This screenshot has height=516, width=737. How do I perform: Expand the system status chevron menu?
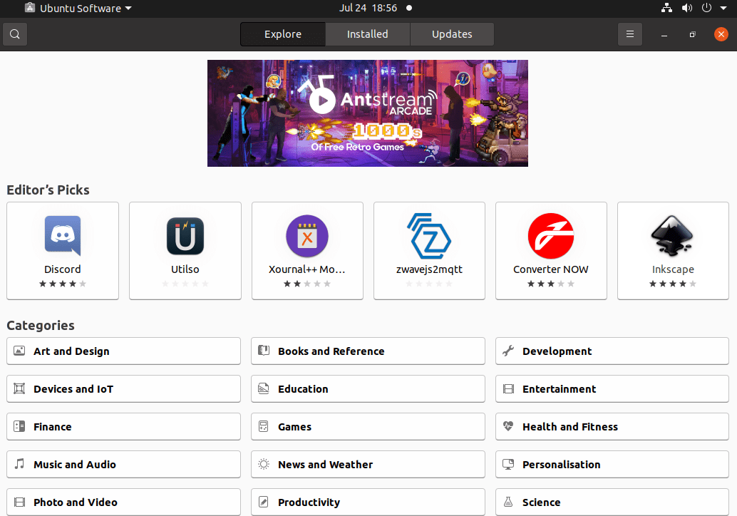coord(723,8)
